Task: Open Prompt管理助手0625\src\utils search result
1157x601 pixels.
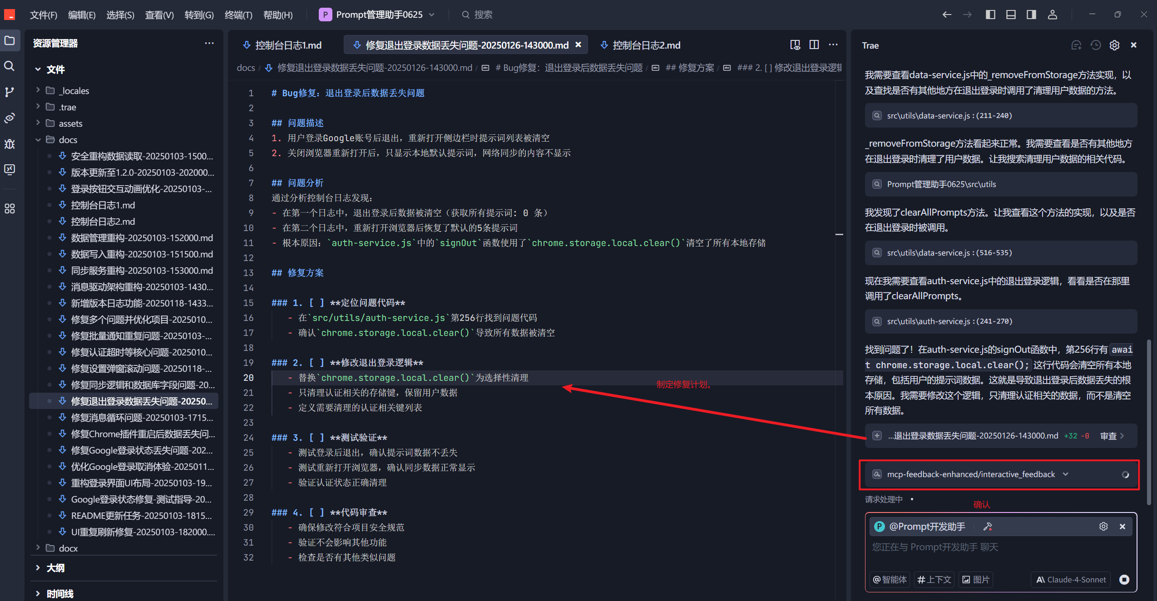Action: pos(1001,184)
